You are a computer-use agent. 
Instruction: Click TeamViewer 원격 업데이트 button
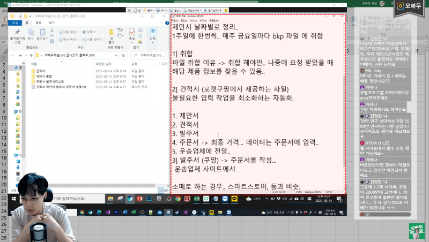tap(212, 10)
